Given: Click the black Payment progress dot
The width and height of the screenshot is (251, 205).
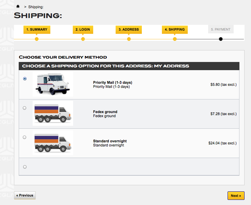Looking at the screenshot, I should coord(221,39).
